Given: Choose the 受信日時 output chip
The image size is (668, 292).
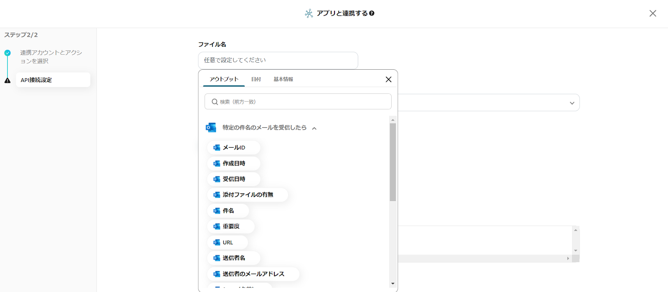Looking at the screenshot, I should click(x=233, y=179).
